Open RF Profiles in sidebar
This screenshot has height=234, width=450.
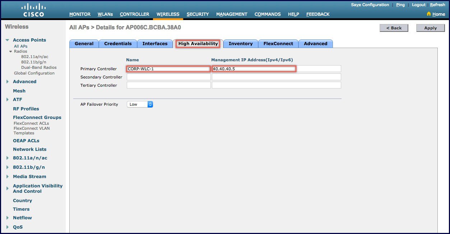click(26, 109)
